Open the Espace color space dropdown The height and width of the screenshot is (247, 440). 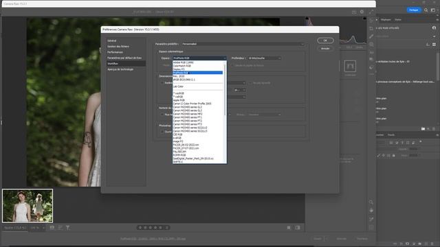pyautogui.click(x=199, y=58)
